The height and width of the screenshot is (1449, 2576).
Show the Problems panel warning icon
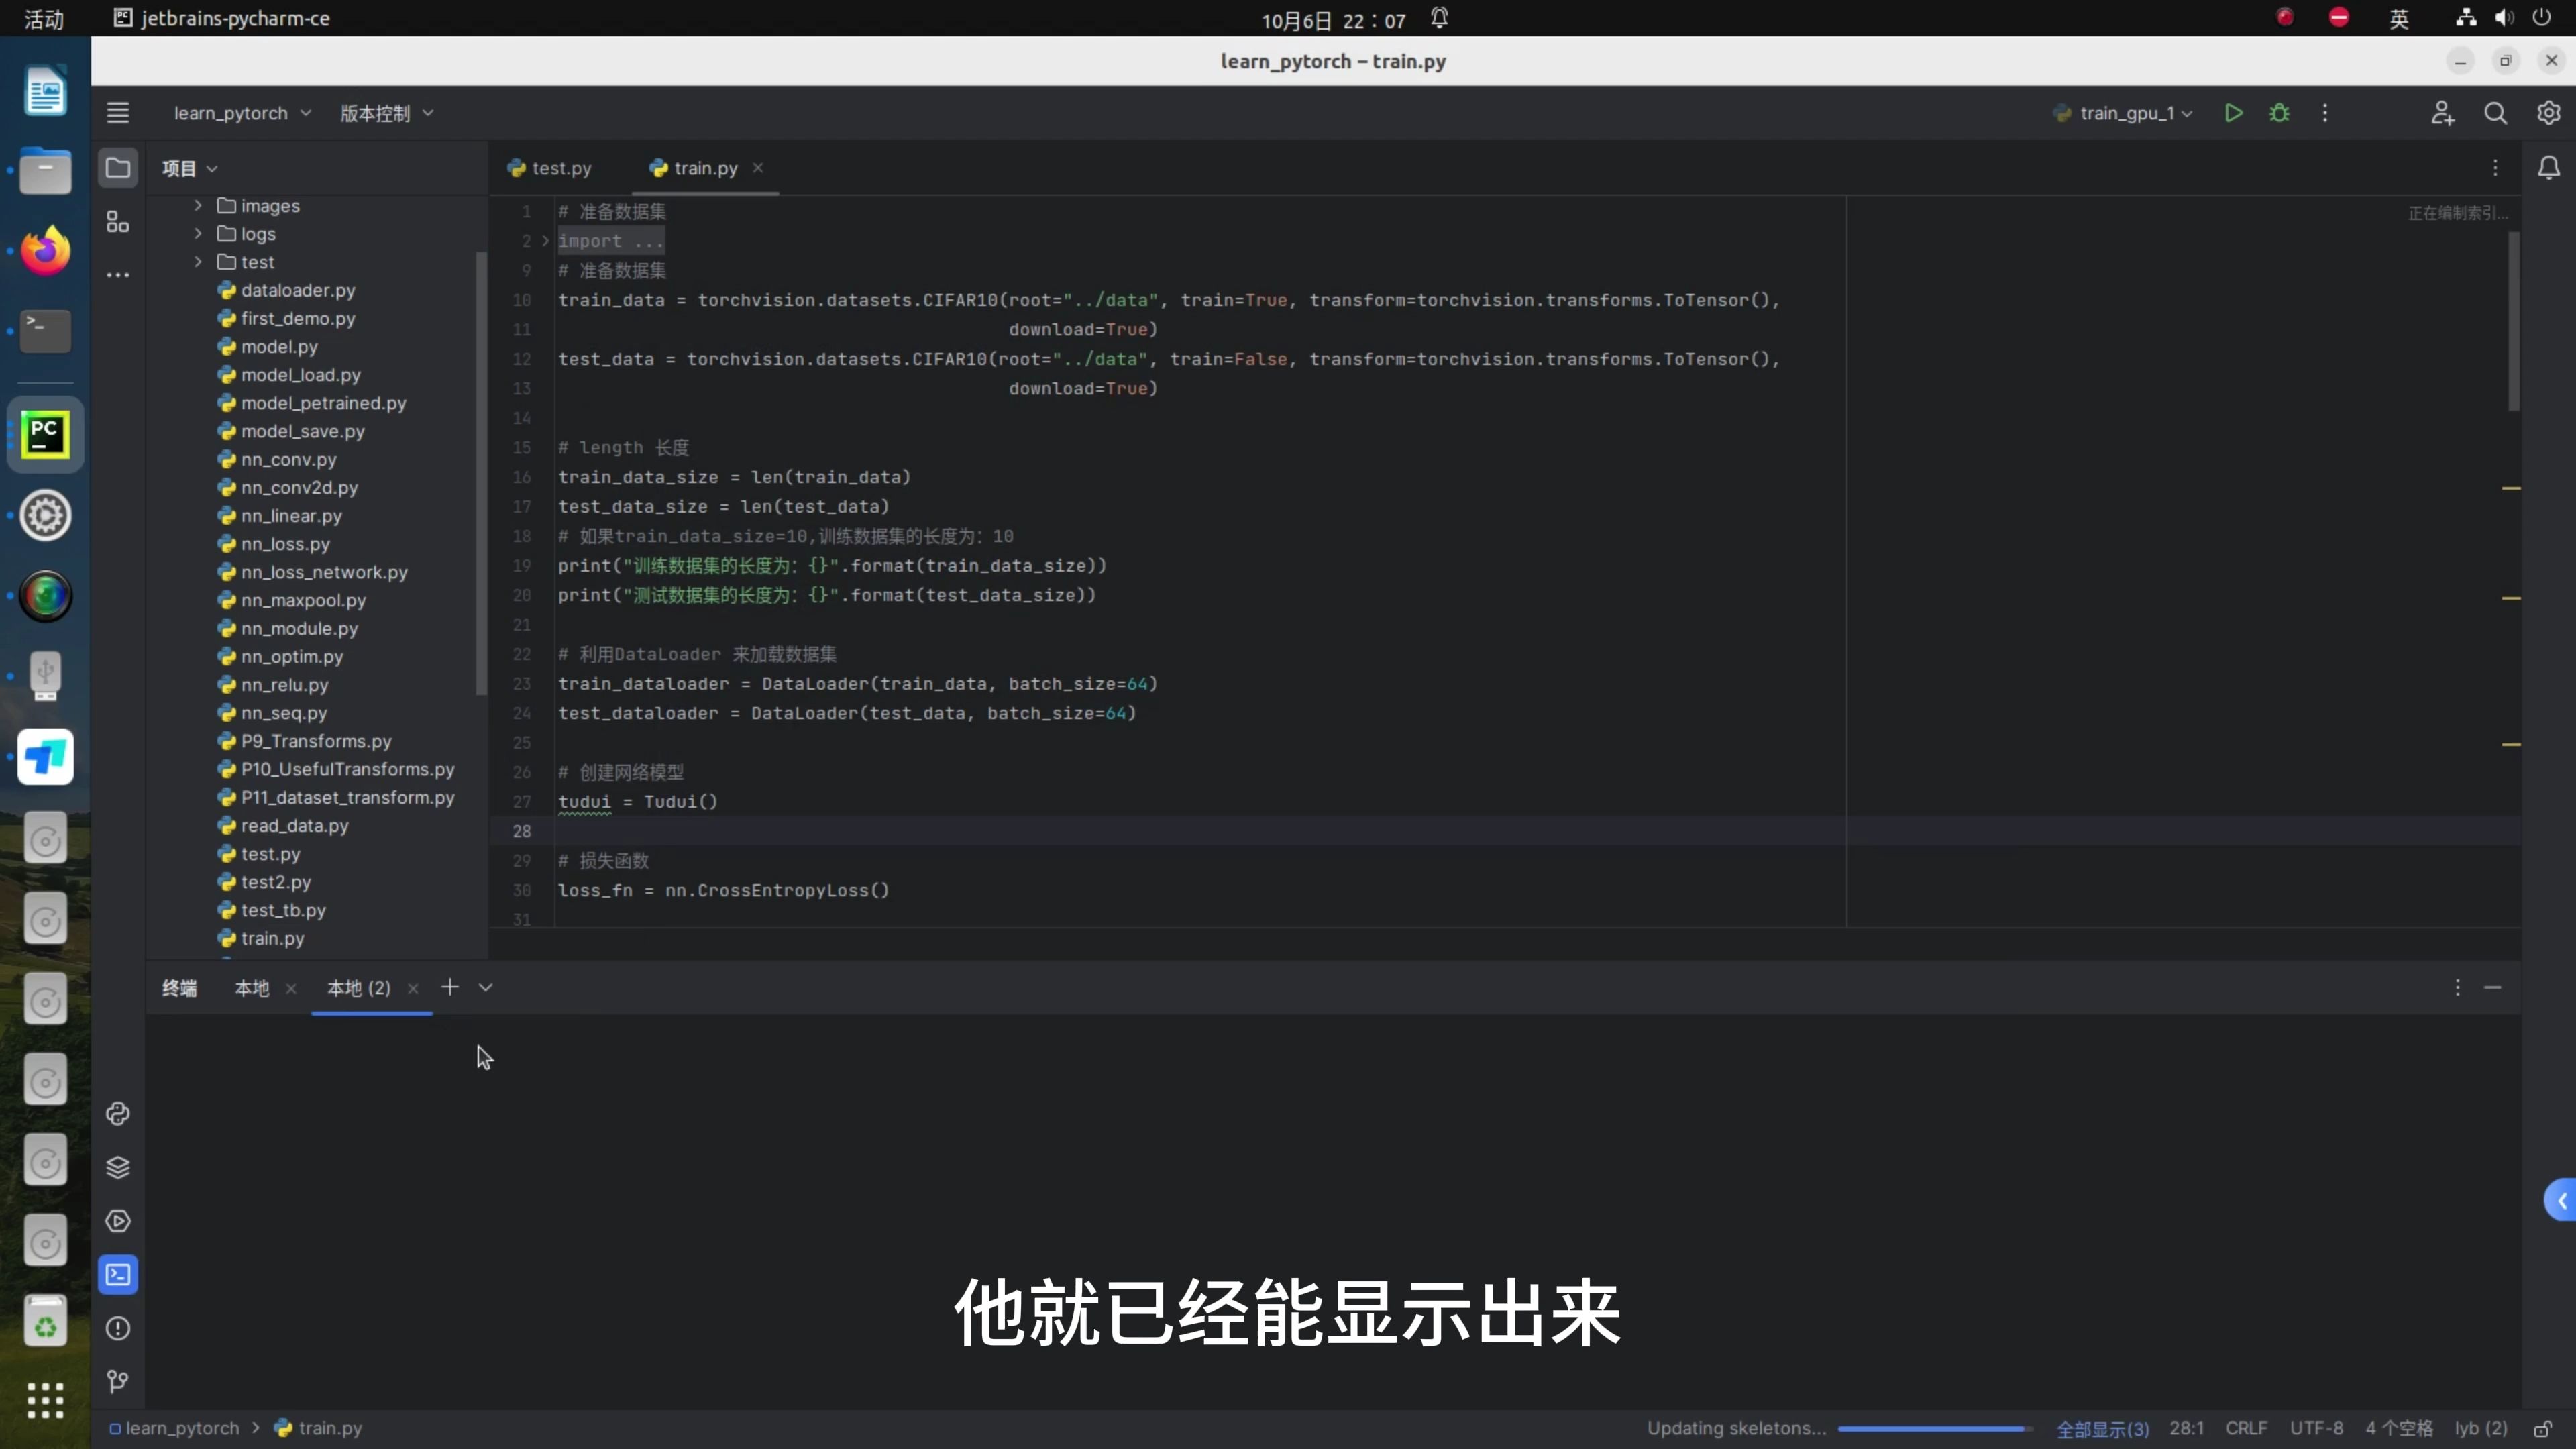click(x=118, y=1328)
